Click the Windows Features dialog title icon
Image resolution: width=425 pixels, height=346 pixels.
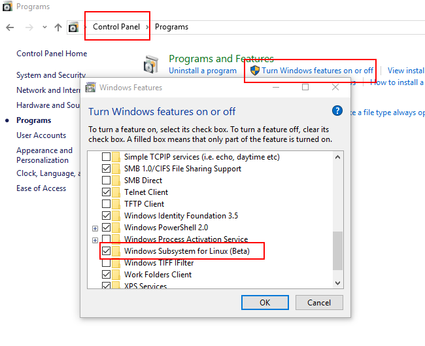(x=91, y=88)
